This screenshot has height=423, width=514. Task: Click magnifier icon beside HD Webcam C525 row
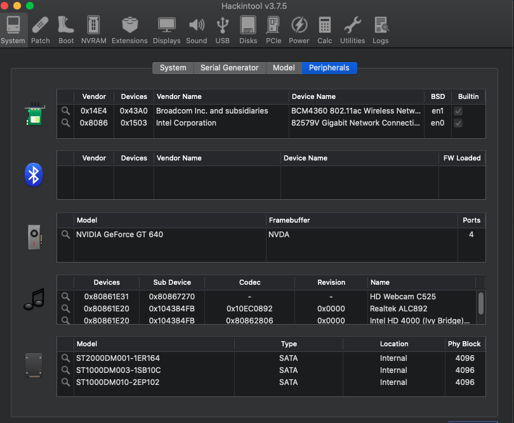click(x=65, y=297)
